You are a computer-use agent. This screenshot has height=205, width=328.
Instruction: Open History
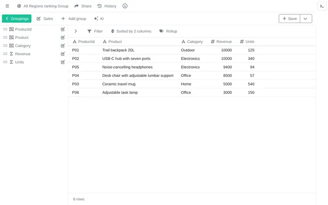point(107,6)
